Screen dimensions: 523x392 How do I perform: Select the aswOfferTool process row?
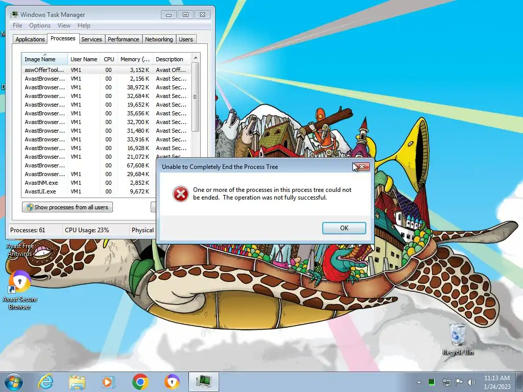(x=106, y=70)
